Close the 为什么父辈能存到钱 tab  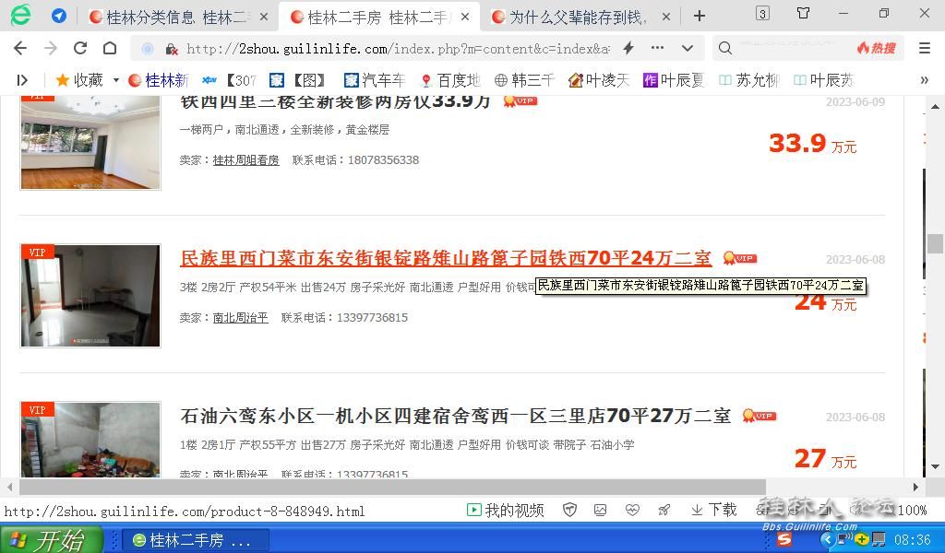666,17
